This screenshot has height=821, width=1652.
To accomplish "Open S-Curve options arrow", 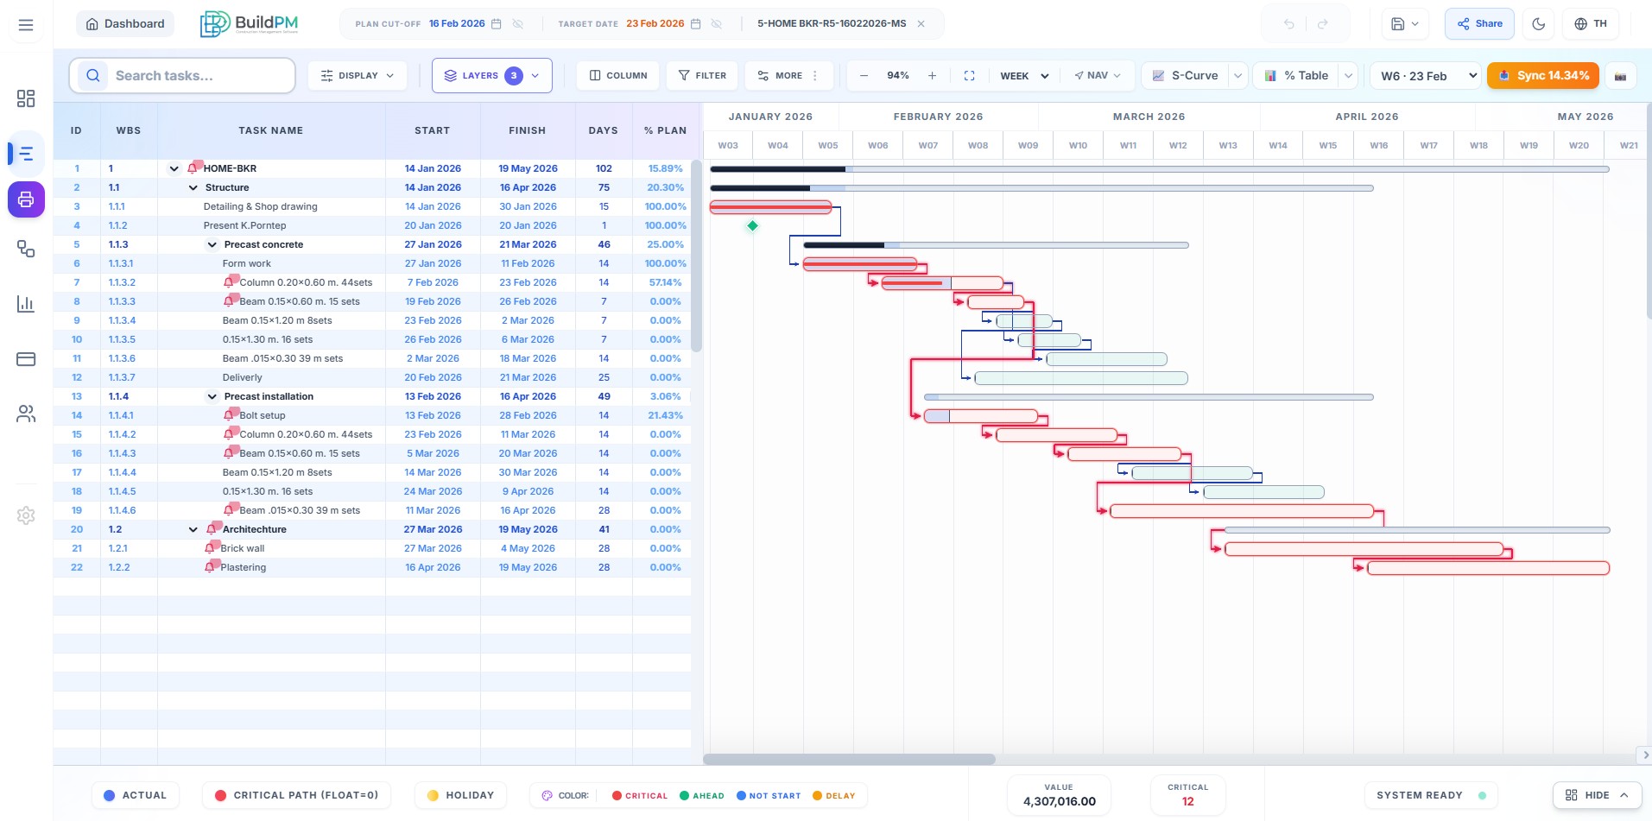I will coord(1238,76).
